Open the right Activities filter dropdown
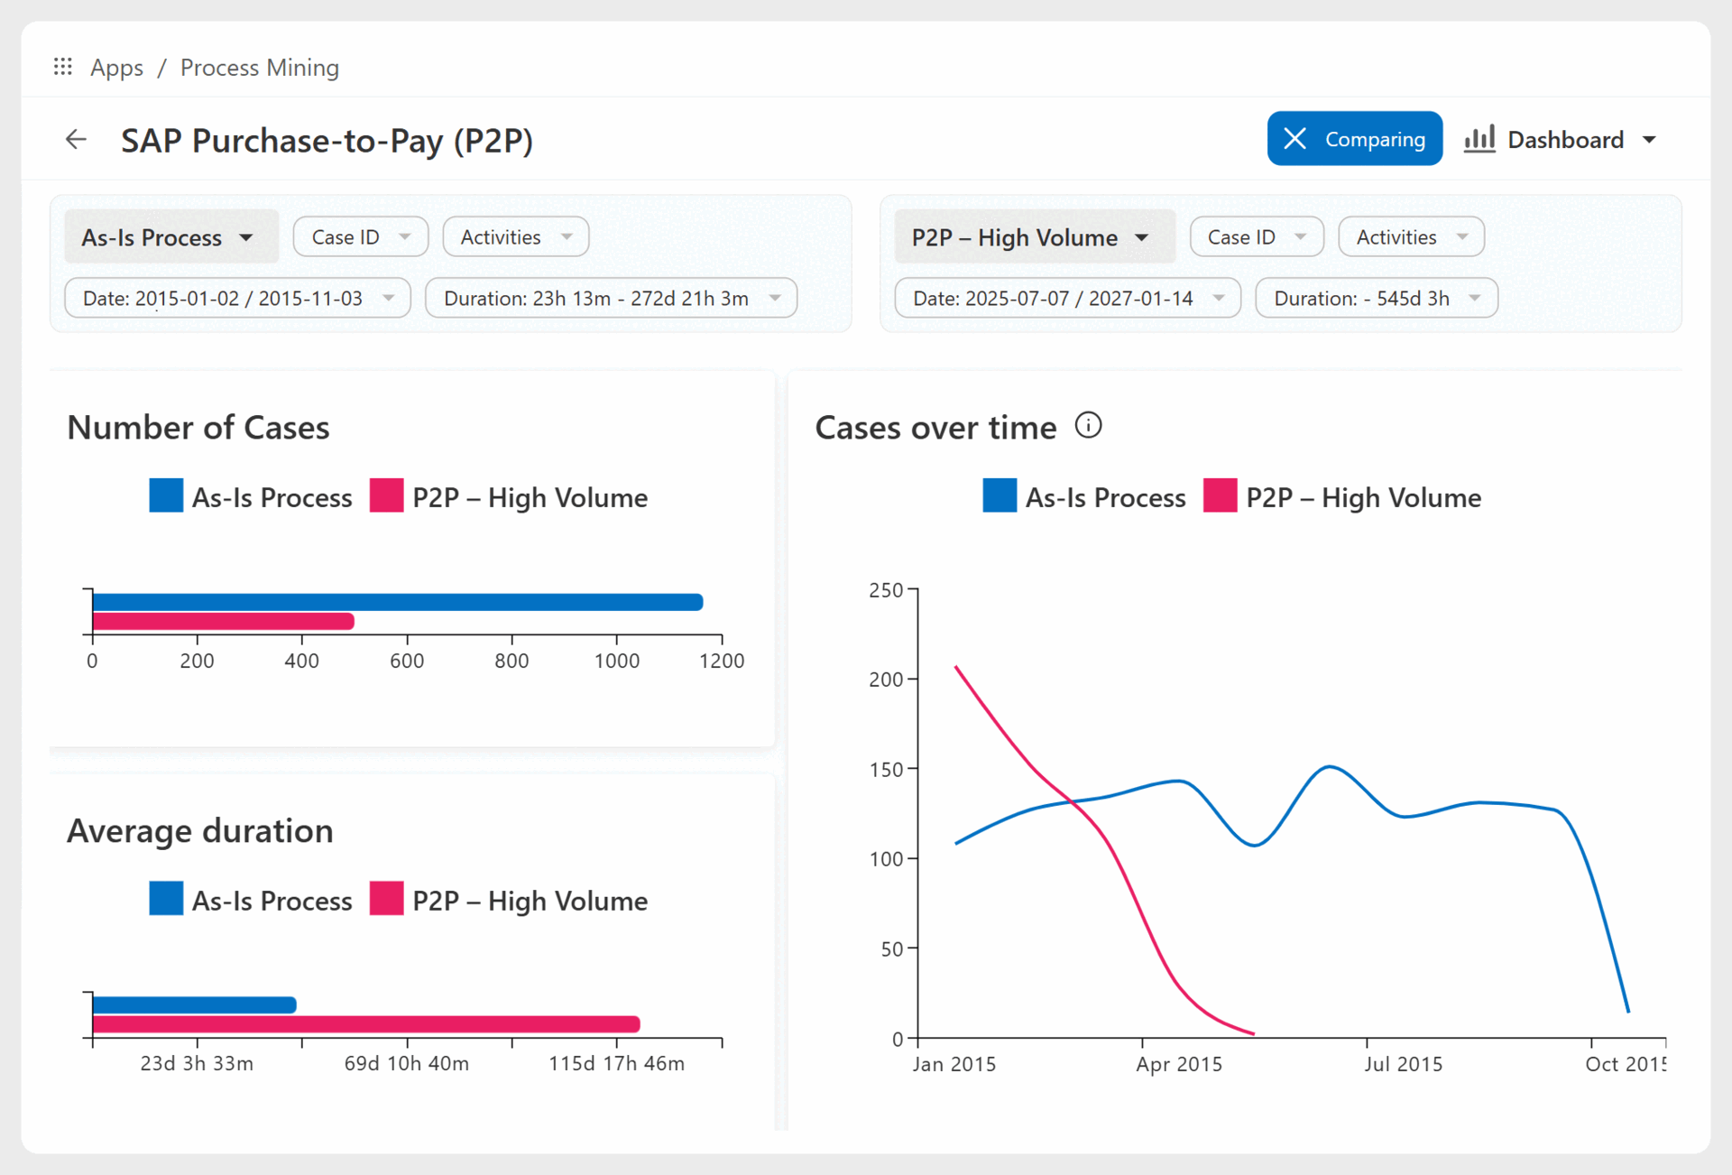The image size is (1732, 1175). click(x=1411, y=237)
